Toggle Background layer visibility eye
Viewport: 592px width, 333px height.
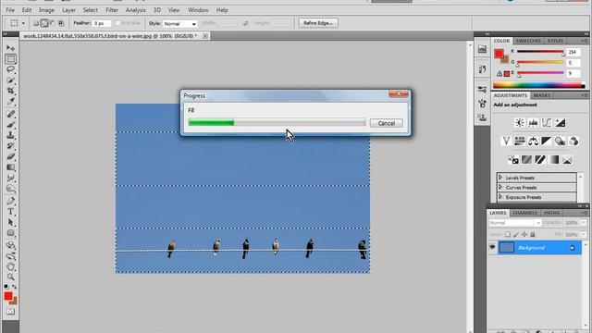coord(492,247)
